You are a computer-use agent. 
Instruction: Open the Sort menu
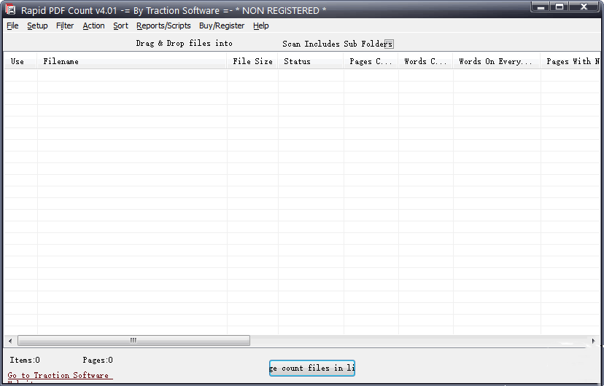pyautogui.click(x=120, y=25)
